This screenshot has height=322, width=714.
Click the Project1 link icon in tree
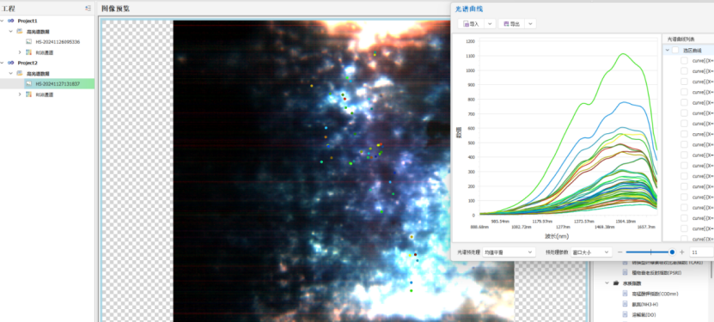pyautogui.click(x=11, y=21)
